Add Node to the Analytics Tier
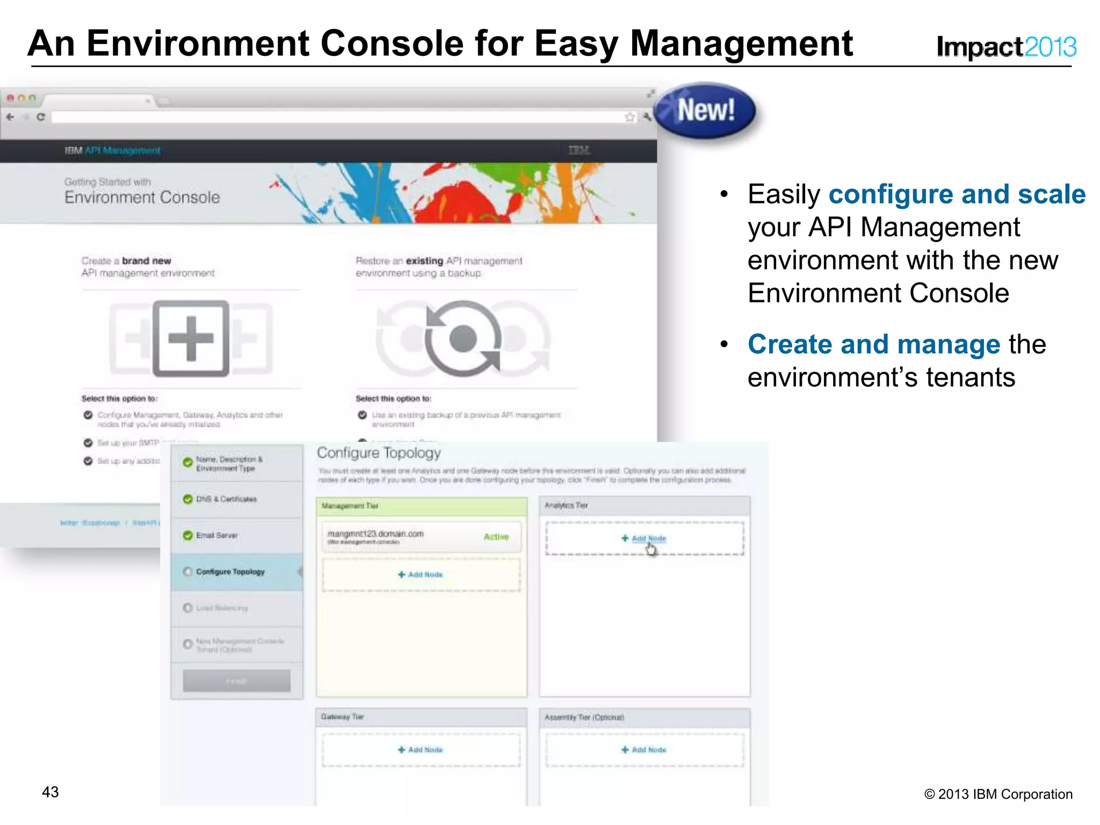 point(644,538)
